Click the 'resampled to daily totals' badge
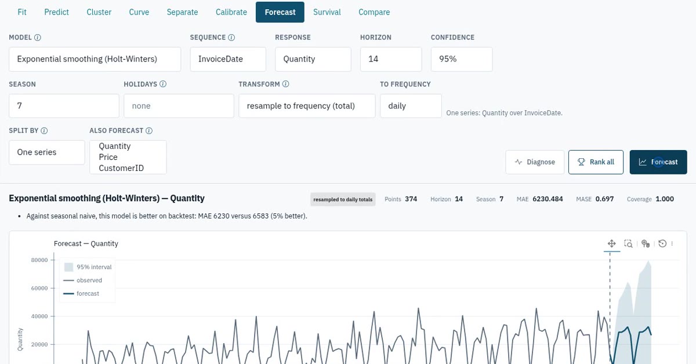This screenshot has height=364, width=696. 343,199
